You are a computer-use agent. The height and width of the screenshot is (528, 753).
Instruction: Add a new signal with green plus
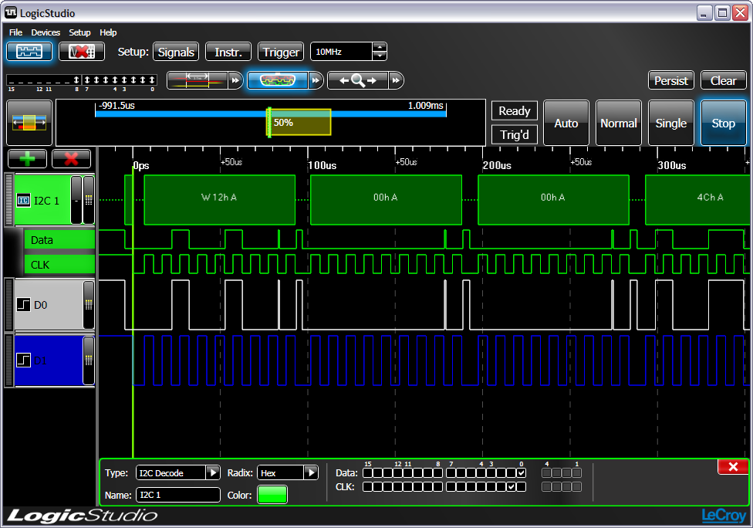tap(27, 158)
